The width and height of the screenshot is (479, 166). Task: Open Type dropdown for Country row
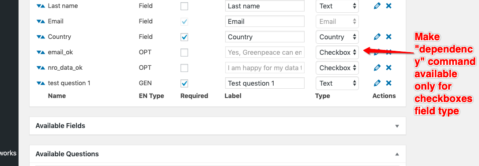337,37
